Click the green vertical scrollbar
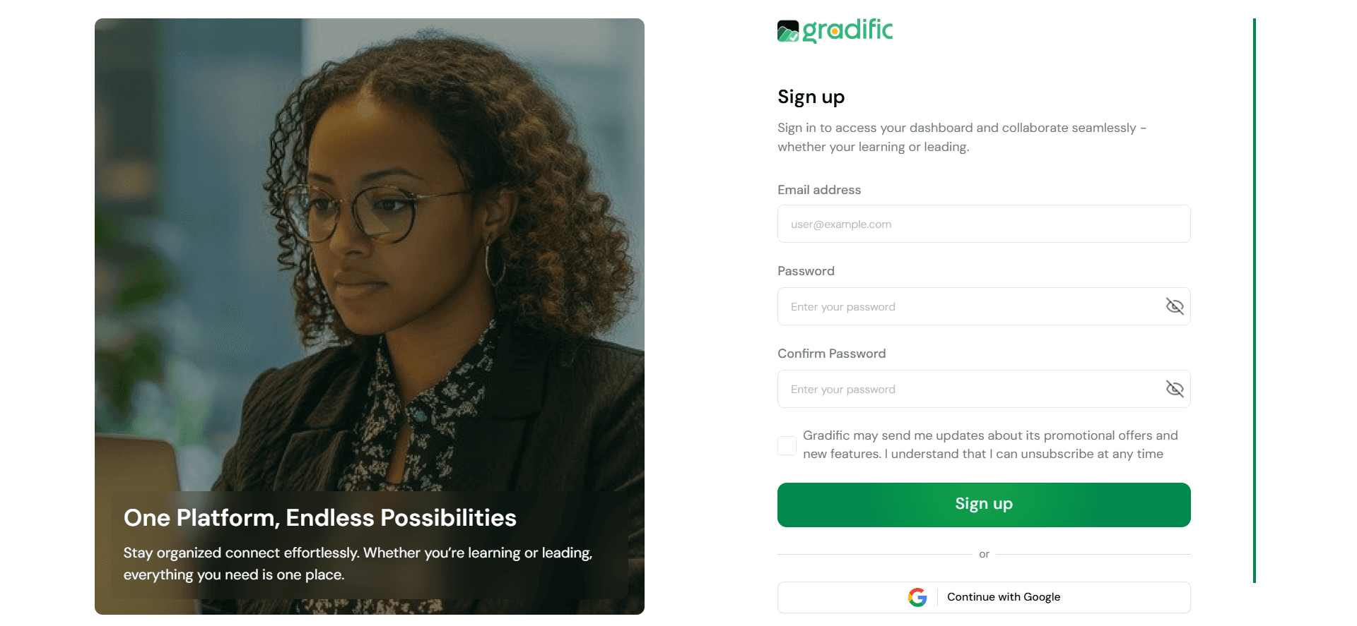The width and height of the screenshot is (1357, 626). 1255,301
